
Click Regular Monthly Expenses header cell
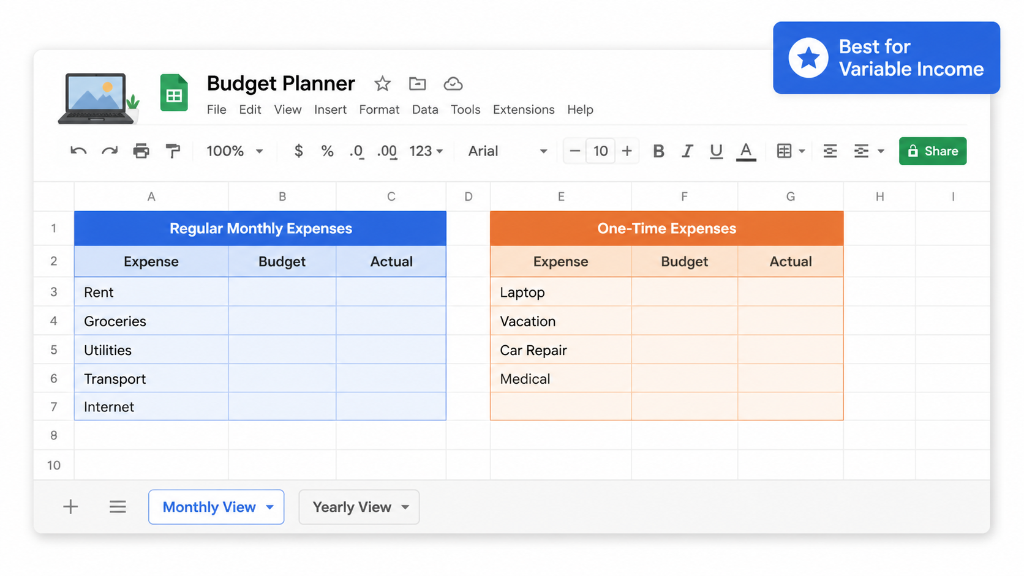click(x=260, y=228)
